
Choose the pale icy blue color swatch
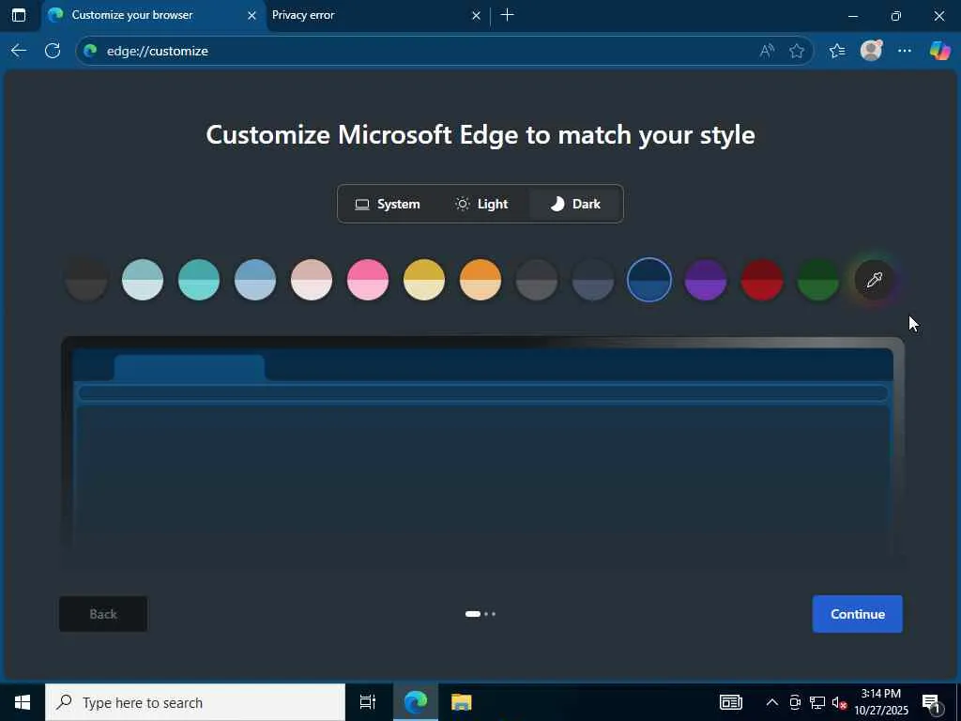tap(143, 280)
